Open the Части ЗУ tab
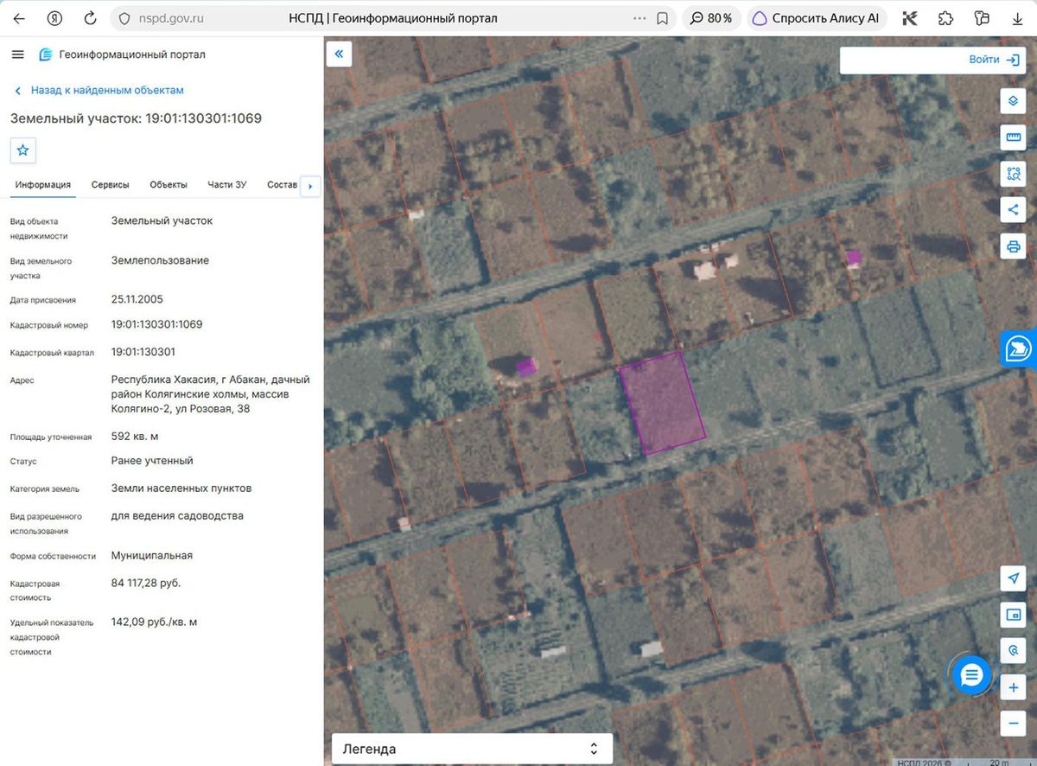 click(227, 185)
